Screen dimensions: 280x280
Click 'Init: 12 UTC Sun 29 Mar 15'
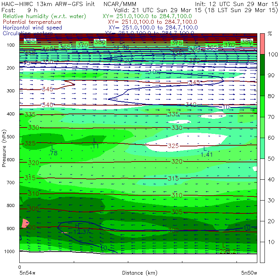point(236,4)
